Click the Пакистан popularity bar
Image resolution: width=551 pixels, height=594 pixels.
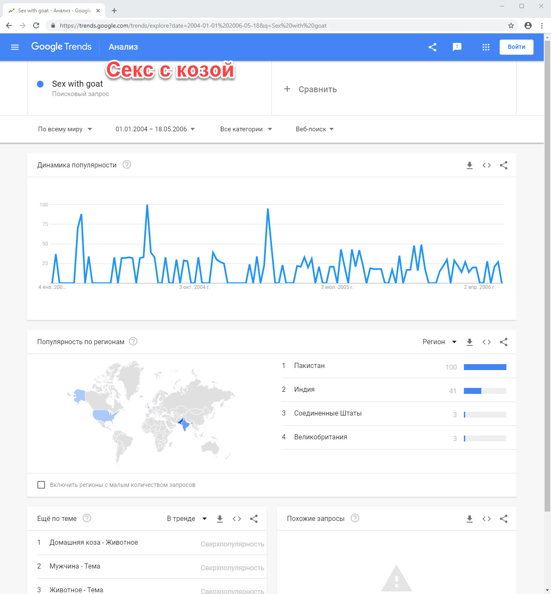(485, 367)
